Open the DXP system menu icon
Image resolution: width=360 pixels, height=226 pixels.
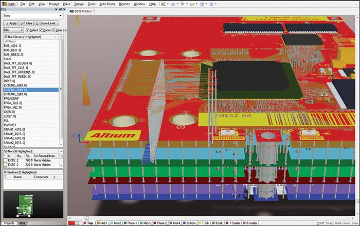click(9, 4)
